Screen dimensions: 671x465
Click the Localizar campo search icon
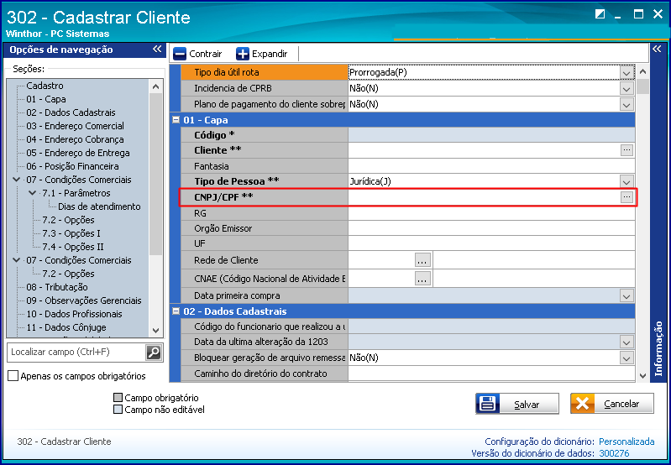click(x=153, y=352)
